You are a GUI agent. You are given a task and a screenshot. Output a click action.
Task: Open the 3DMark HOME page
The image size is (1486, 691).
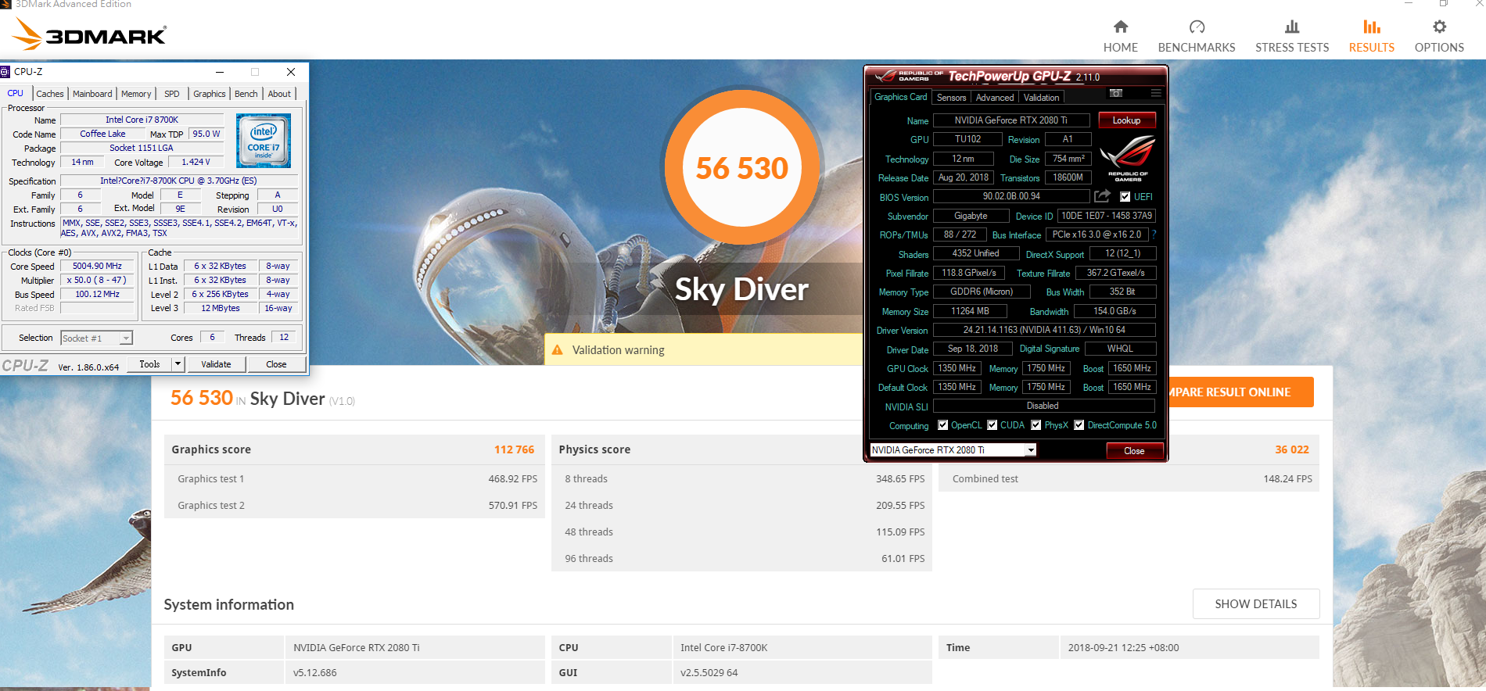pos(1120,37)
